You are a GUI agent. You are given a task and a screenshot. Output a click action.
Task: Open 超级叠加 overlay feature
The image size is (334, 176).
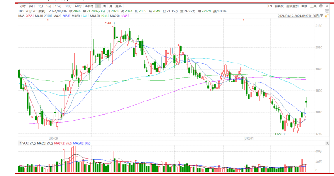tap(292, 6)
